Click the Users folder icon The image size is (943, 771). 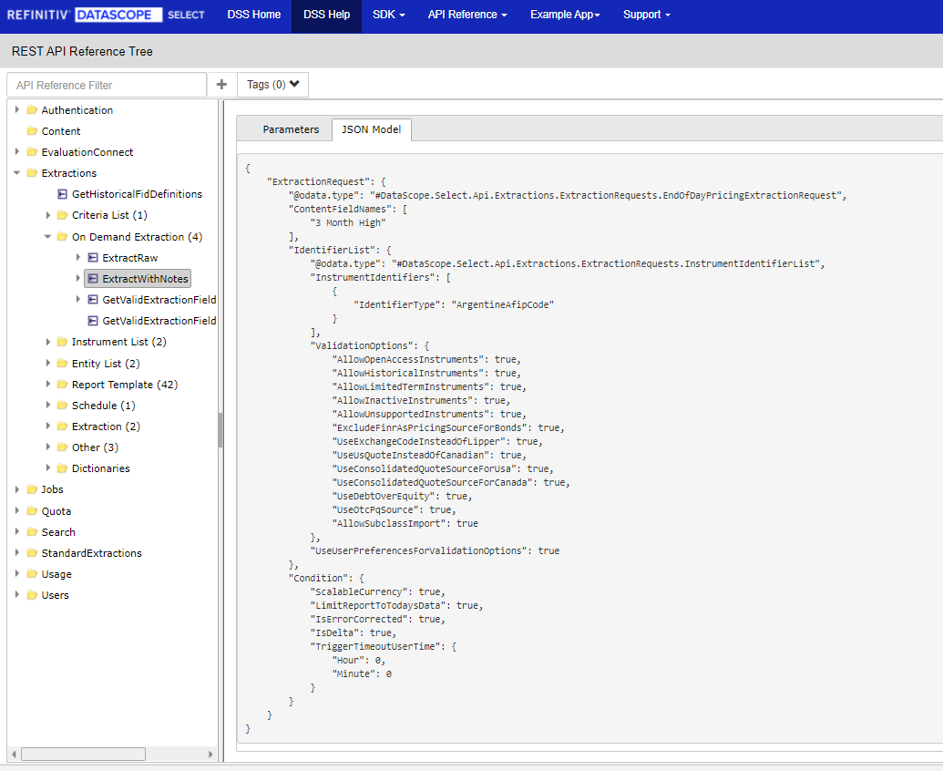pos(33,596)
